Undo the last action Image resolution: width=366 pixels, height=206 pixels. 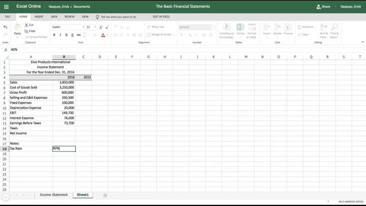pyautogui.click(x=5, y=27)
